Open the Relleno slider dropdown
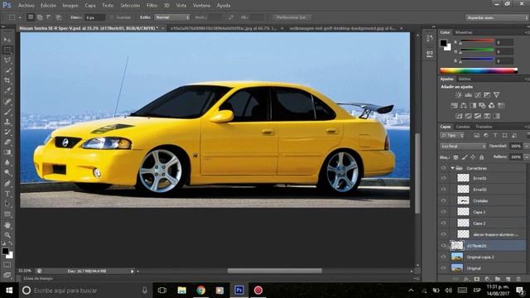This screenshot has width=530, height=298. 526,157
